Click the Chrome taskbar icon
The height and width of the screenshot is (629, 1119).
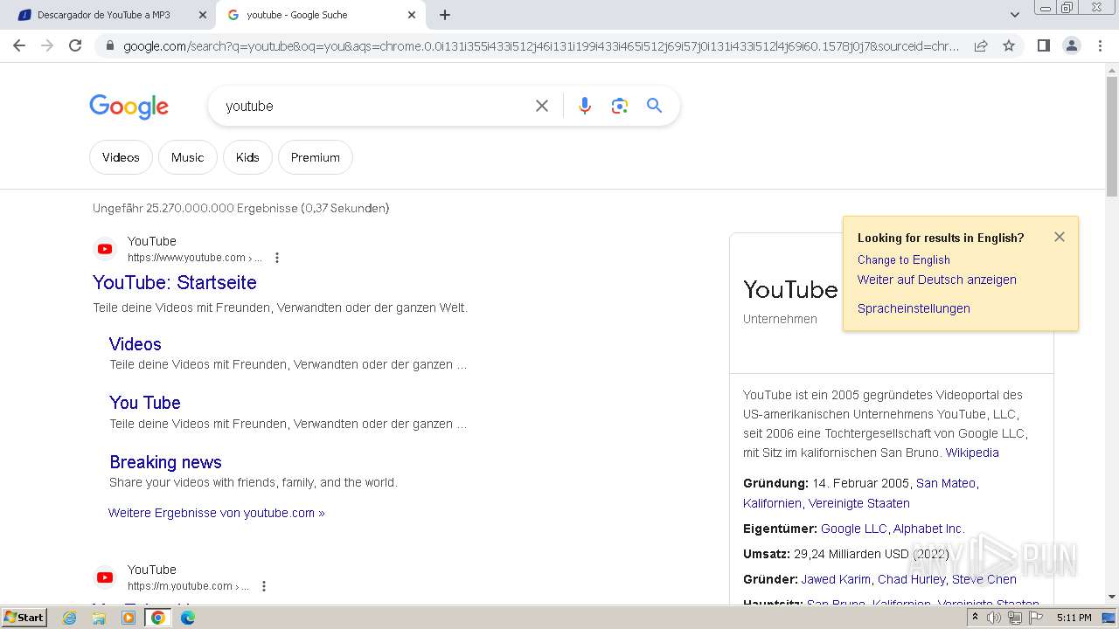[158, 618]
